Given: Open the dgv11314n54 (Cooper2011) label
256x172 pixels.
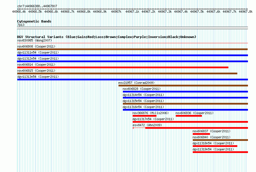Looking at the screenshot, I should [143, 95].
